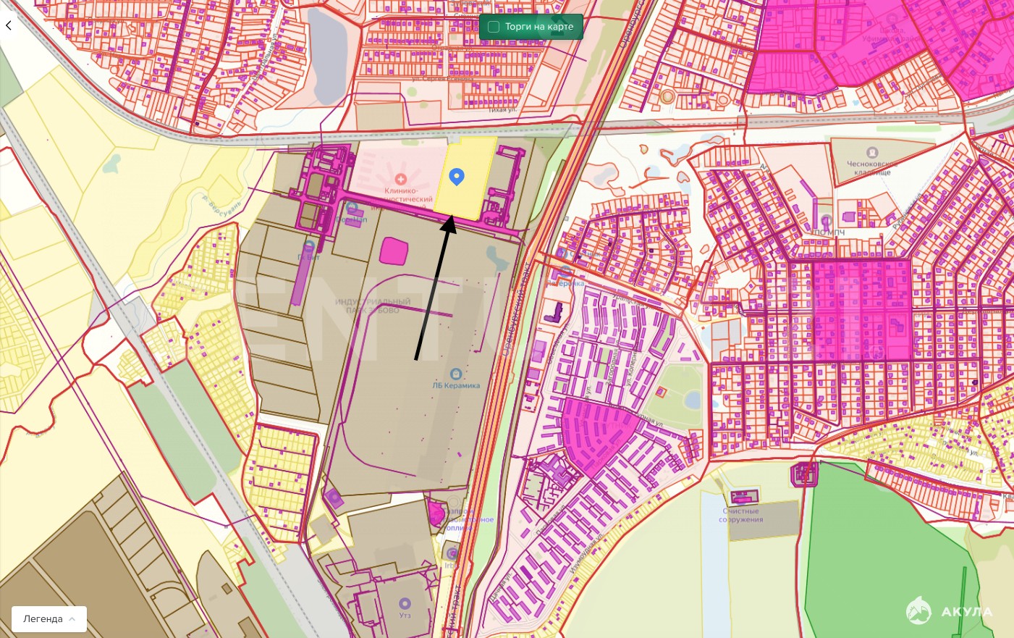The image size is (1014, 638).
Task: Enable the Торги на карте checkbox
Action: 494,27
